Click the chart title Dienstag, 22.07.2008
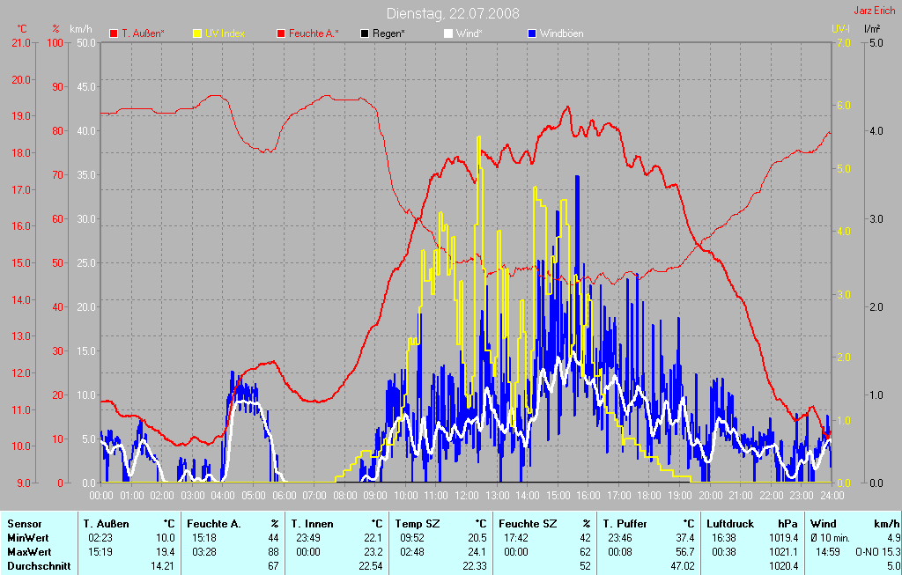Viewport: 902px width, 575px height. (453, 13)
